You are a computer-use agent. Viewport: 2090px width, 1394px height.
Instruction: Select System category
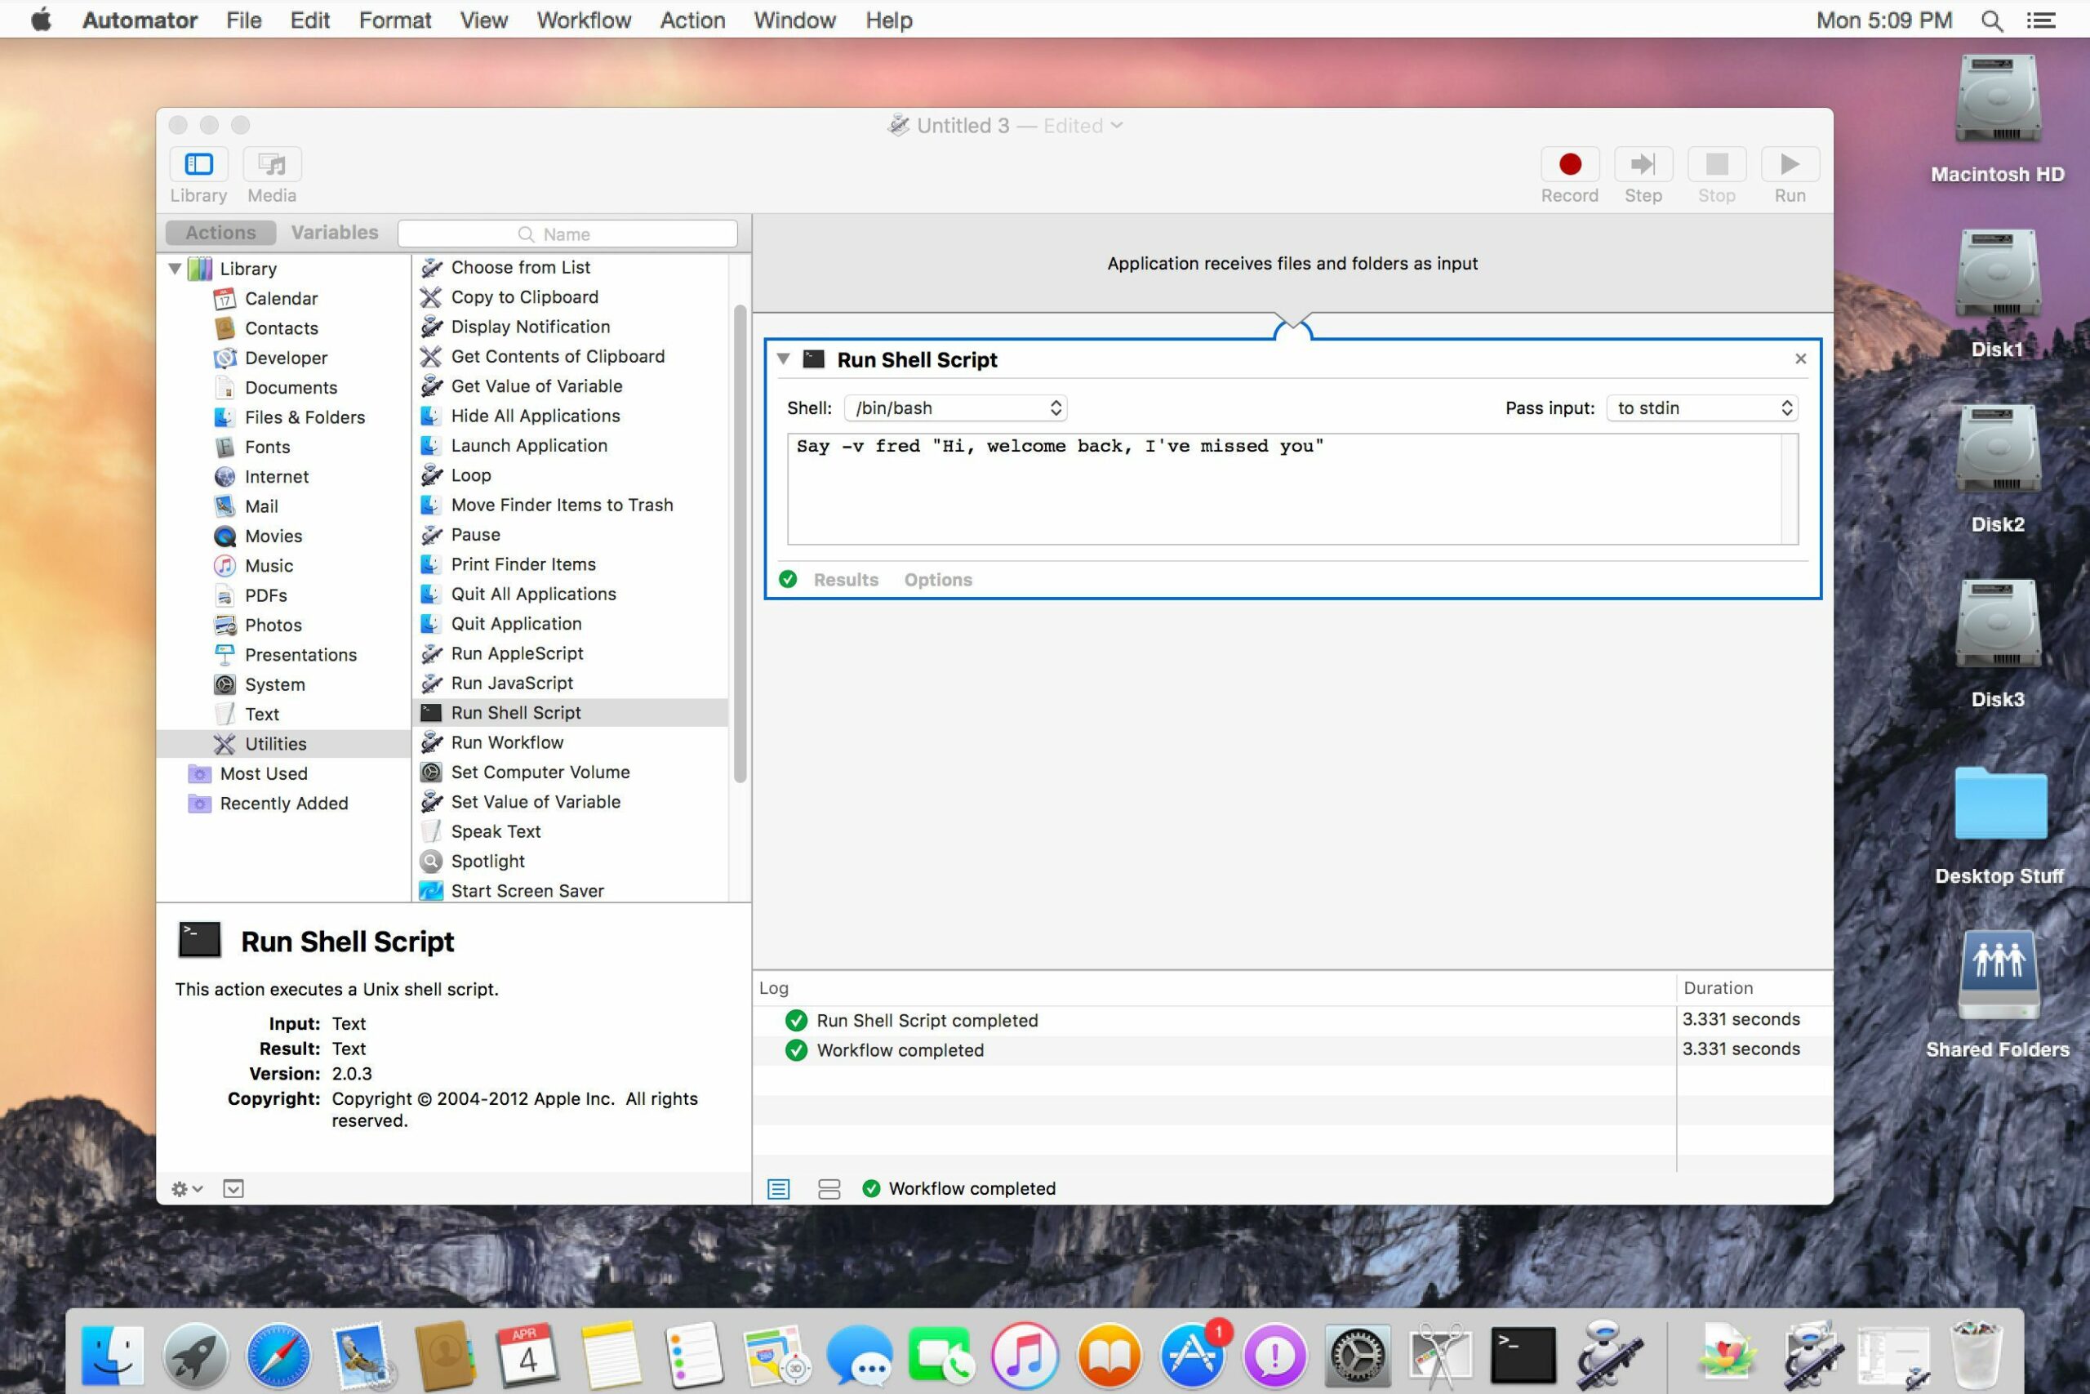(x=274, y=684)
